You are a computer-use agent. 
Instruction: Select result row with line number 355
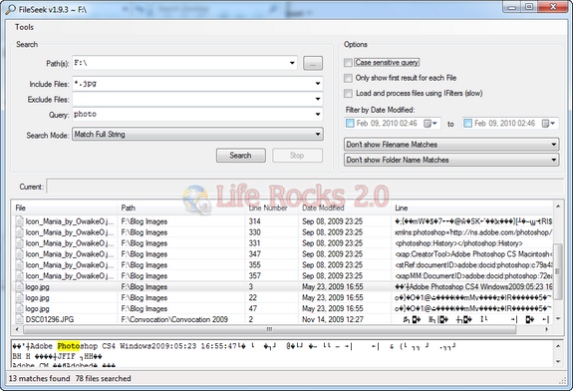[x=283, y=265]
